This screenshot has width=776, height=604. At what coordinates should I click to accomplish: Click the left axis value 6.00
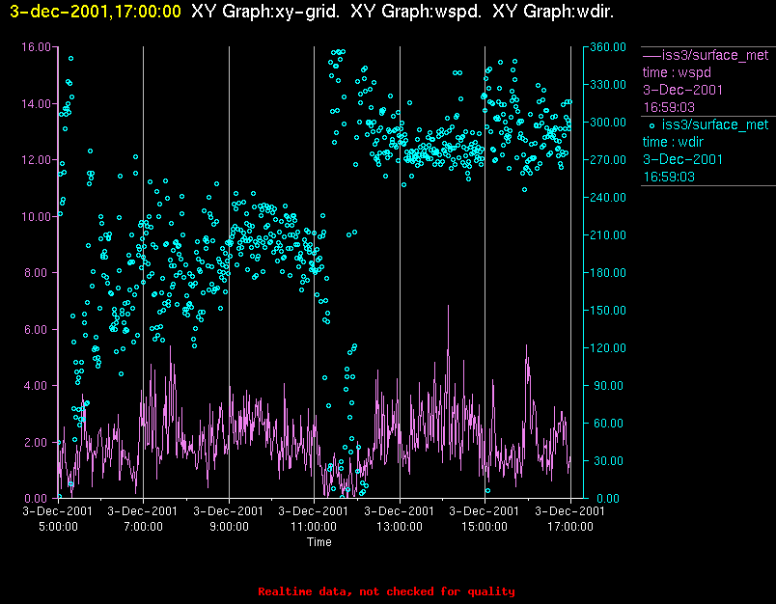point(38,329)
